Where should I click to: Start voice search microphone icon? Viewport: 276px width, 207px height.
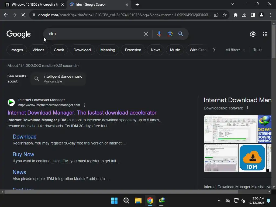(159, 34)
